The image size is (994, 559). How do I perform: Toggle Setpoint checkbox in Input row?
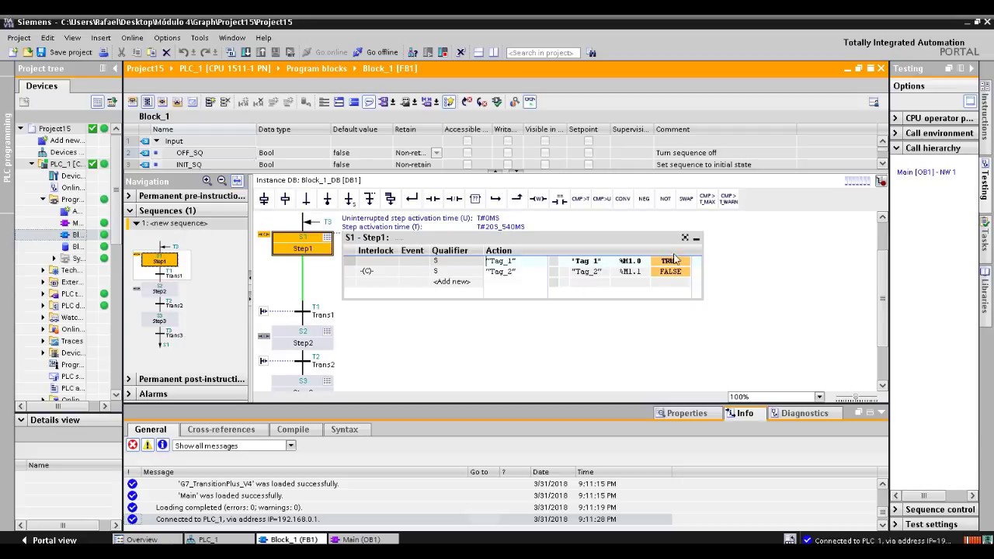point(588,141)
